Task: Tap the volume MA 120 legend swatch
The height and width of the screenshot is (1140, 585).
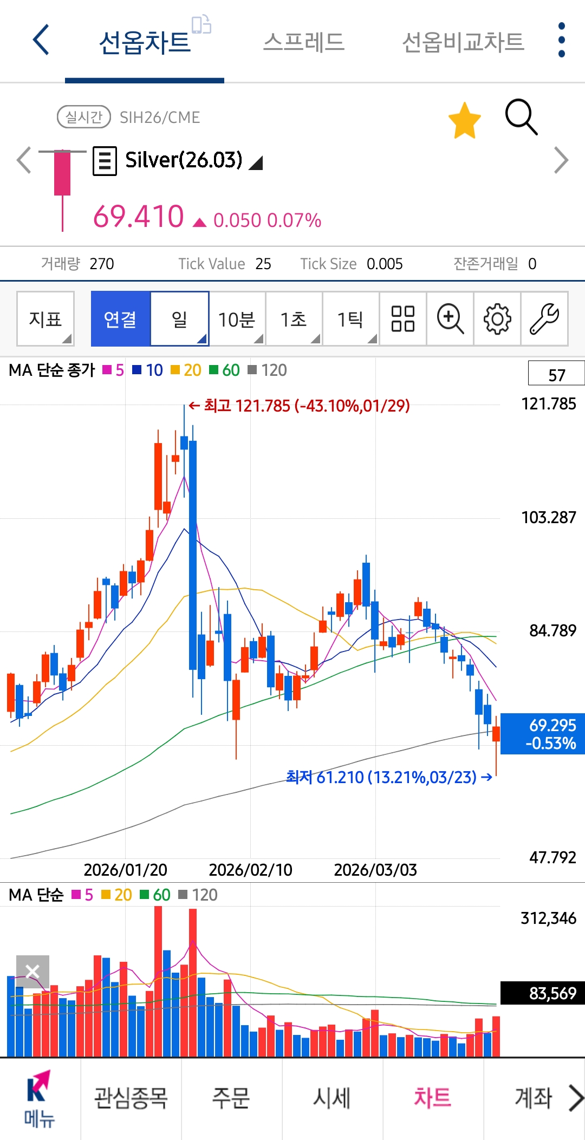Action: [x=183, y=894]
